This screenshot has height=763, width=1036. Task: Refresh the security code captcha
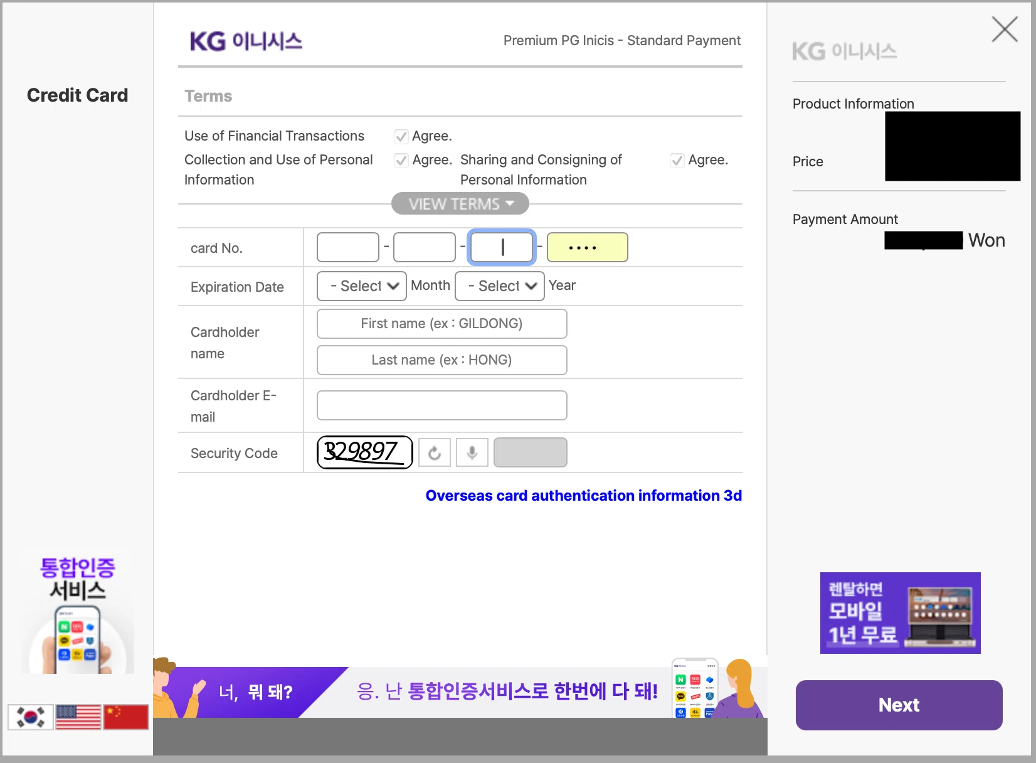click(x=435, y=452)
